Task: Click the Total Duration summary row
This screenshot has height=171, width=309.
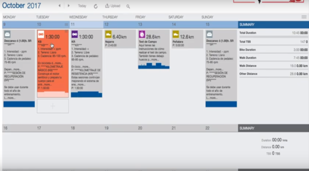Action: point(273,33)
